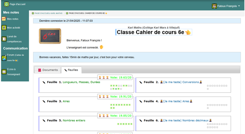Click the Écrire à l'enseignant envelope icon
Screen dimensions: 245x134
4,72
